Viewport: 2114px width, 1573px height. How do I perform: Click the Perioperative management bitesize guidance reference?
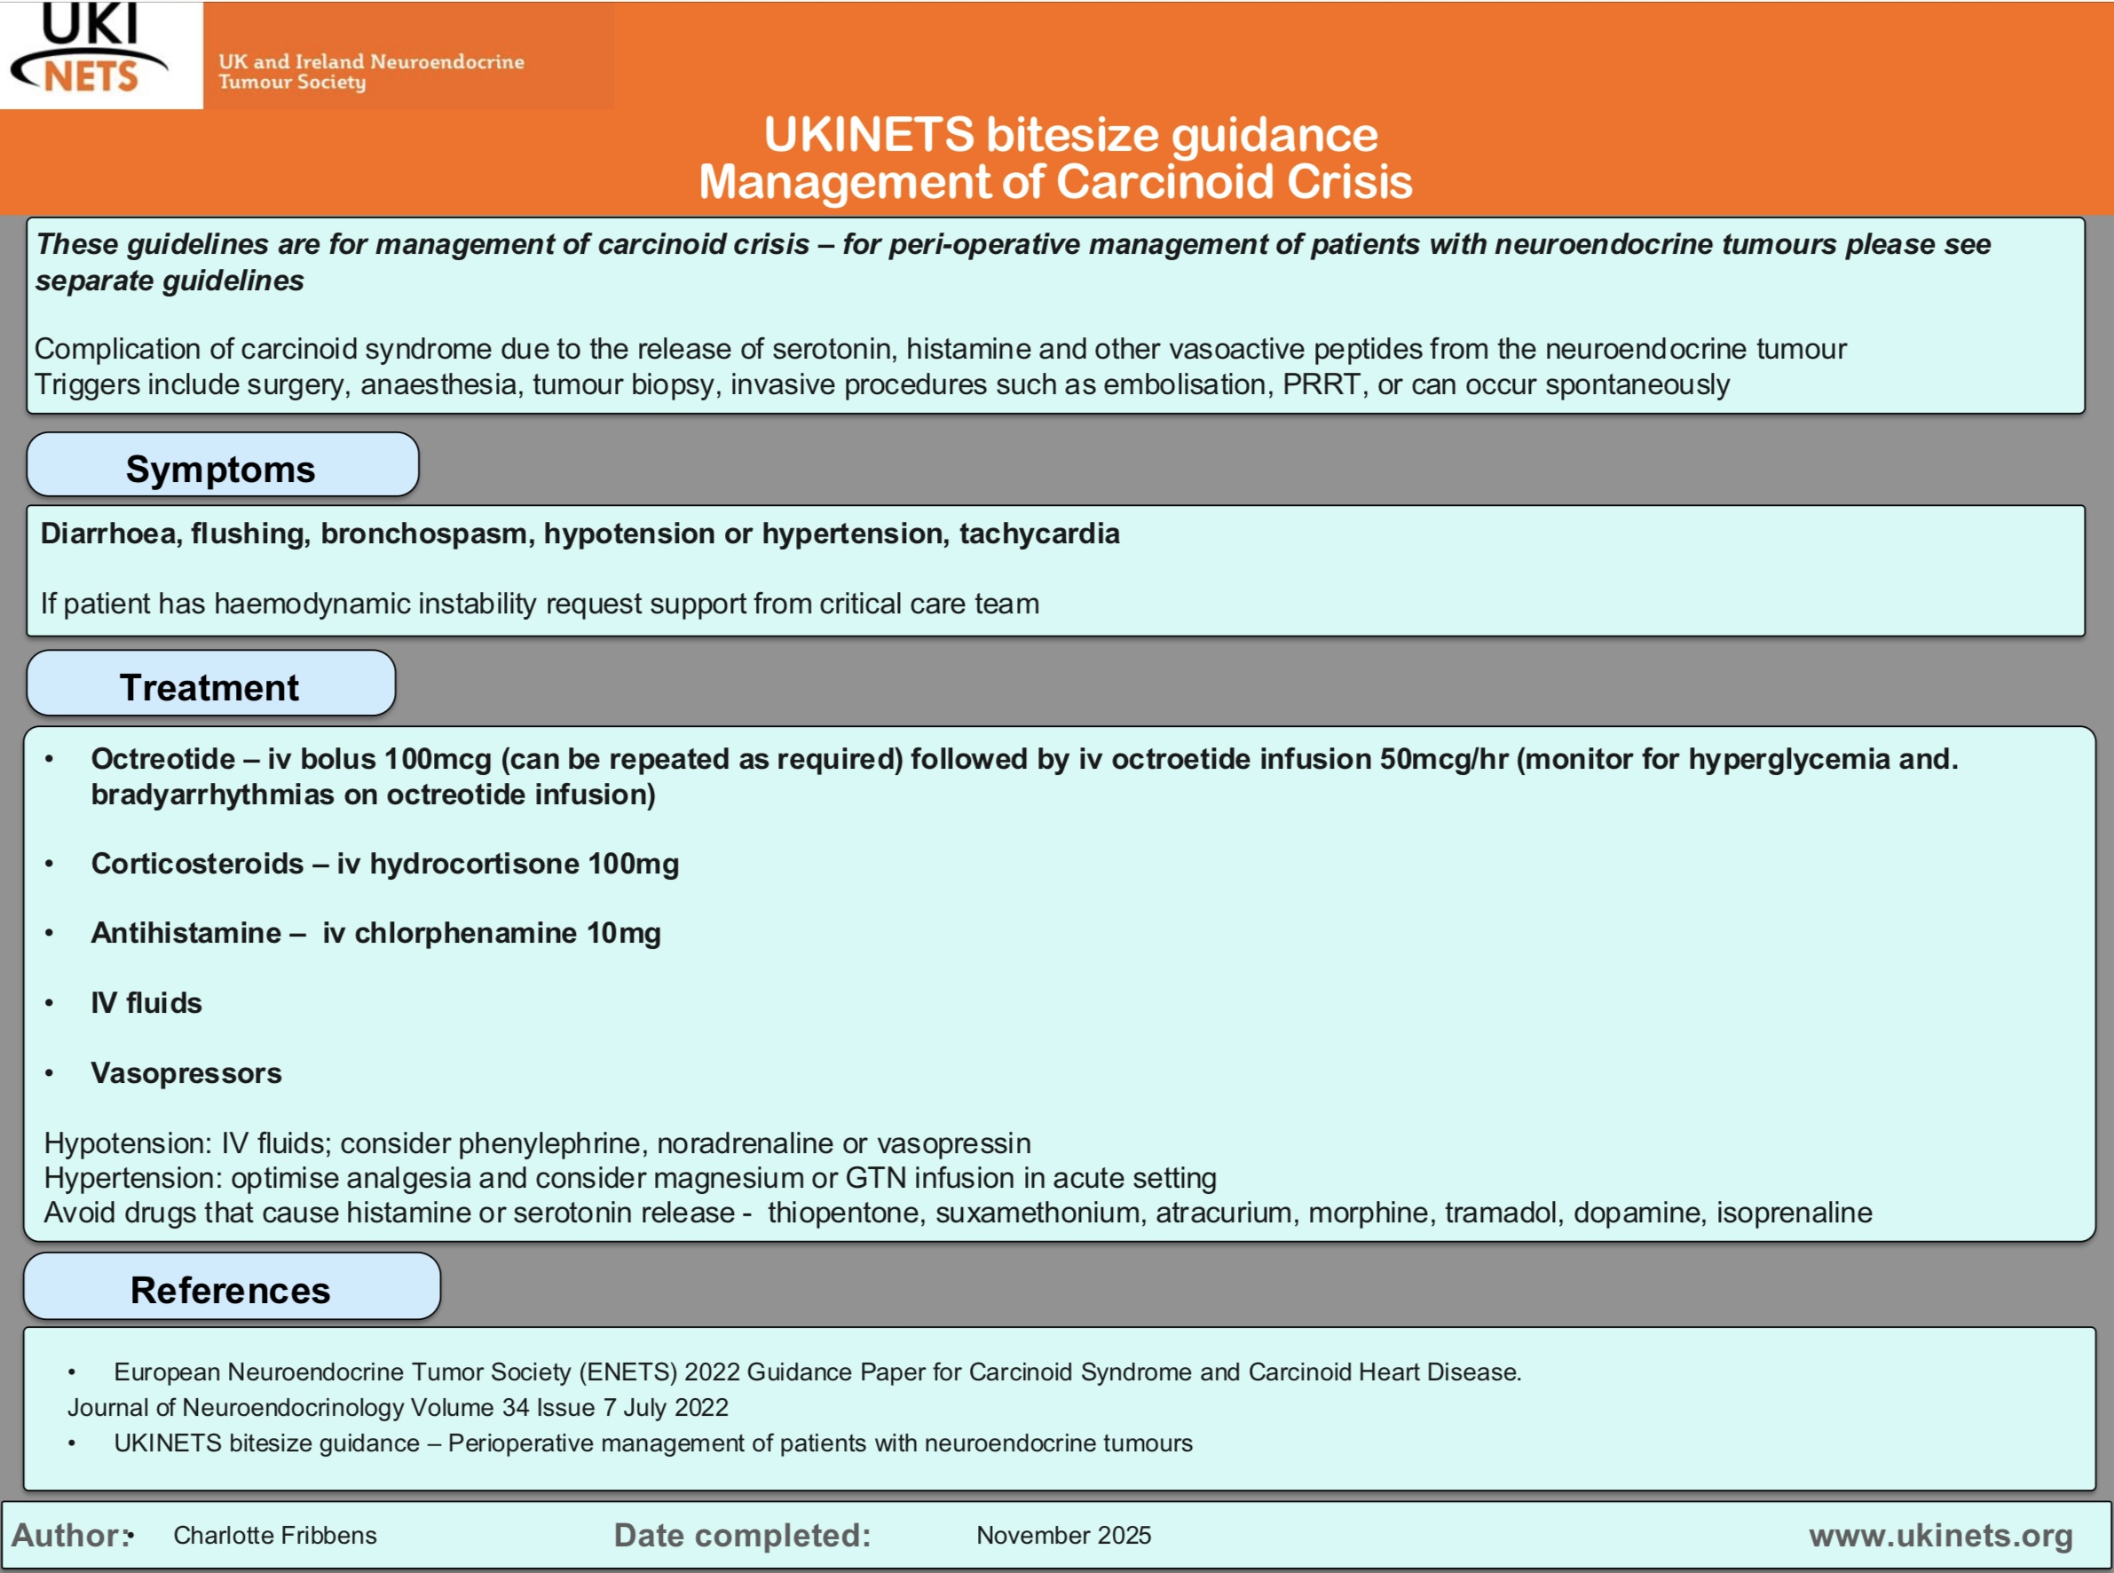click(x=652, y=1442)
